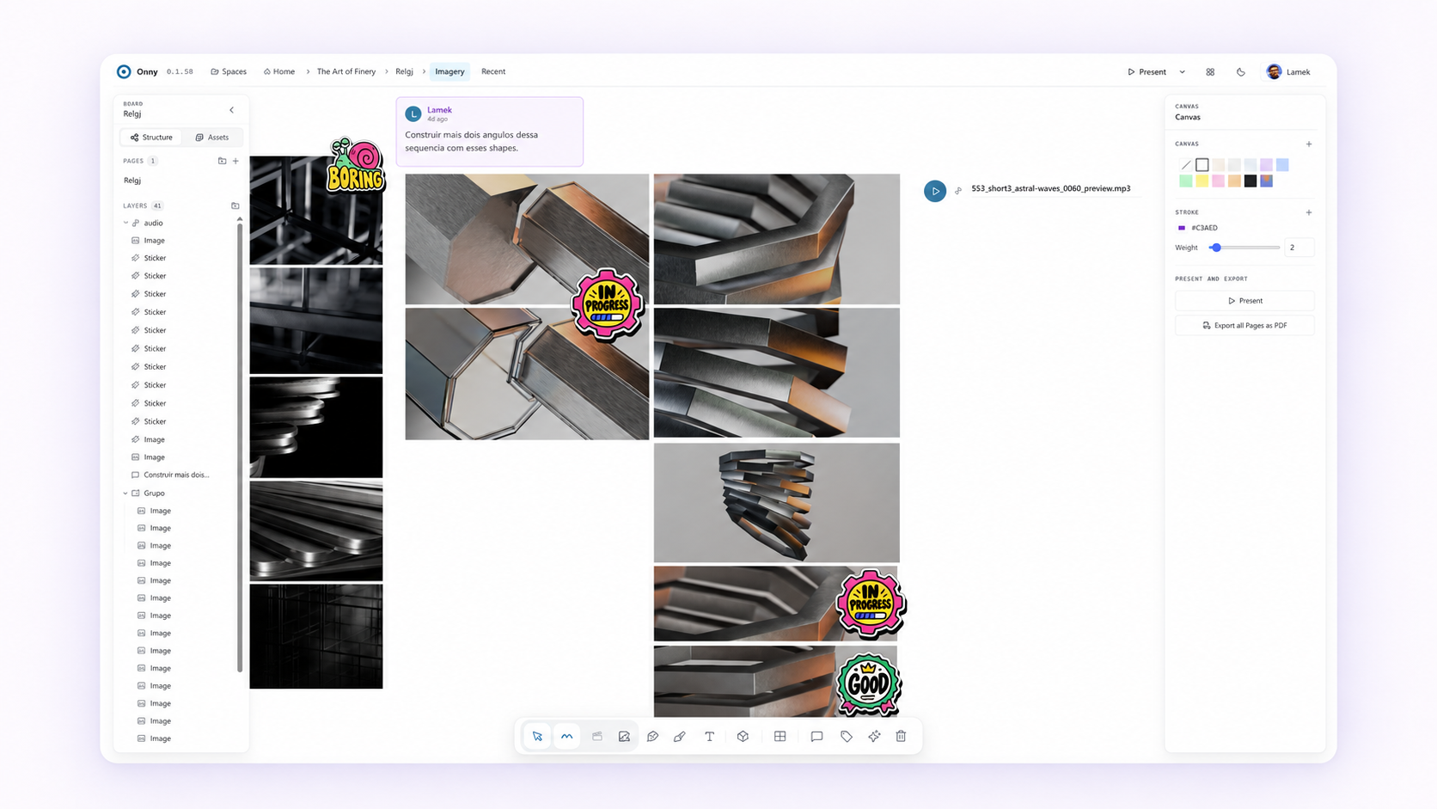Viewport: 1437px width, 809px height.
Task: Add a new page with plus icon
Action: pos(235,161)
